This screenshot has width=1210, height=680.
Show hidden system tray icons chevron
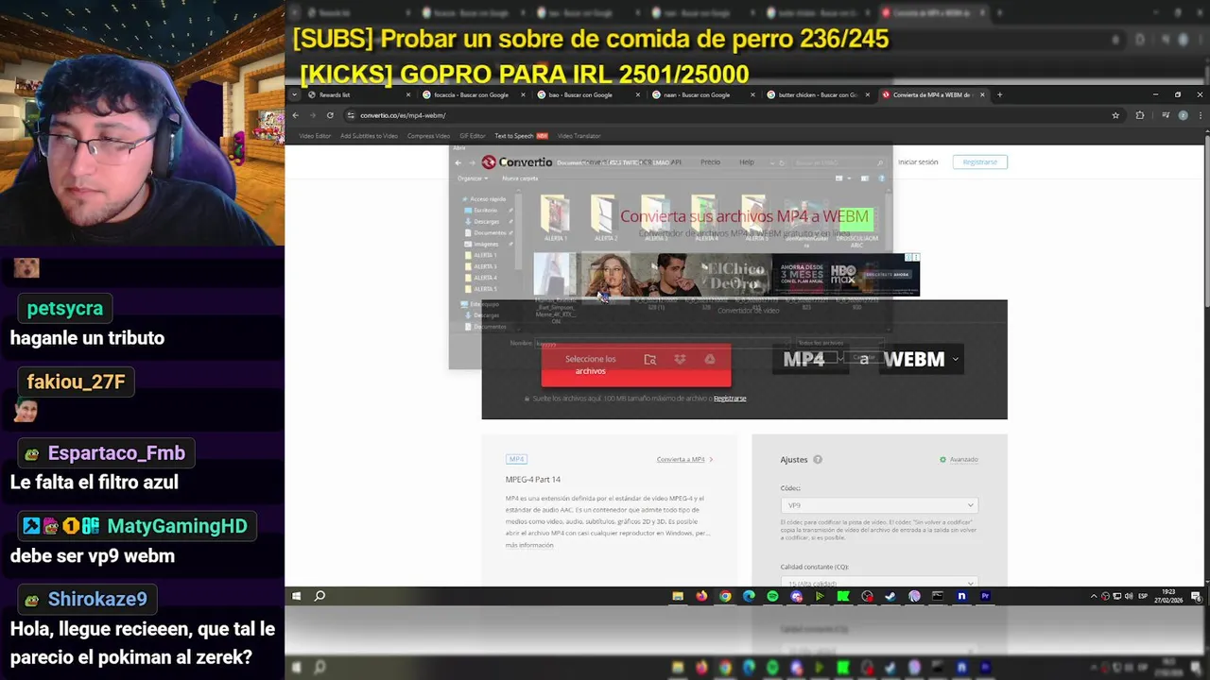[x=1094, y=596]
